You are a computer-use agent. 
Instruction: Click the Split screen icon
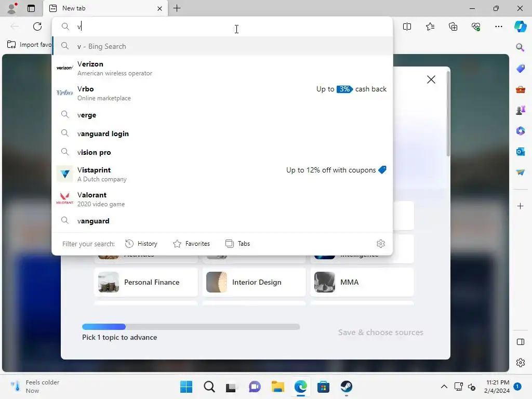407,26
